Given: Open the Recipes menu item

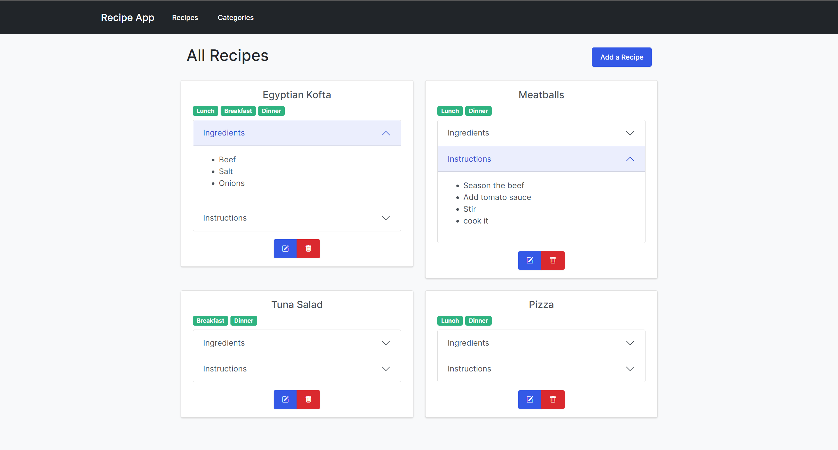Looking at the screenshot, I should pos(185,17).
